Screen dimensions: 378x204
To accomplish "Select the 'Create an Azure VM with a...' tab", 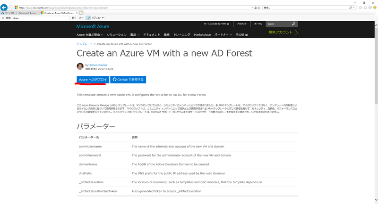I will tap(59, 13).
